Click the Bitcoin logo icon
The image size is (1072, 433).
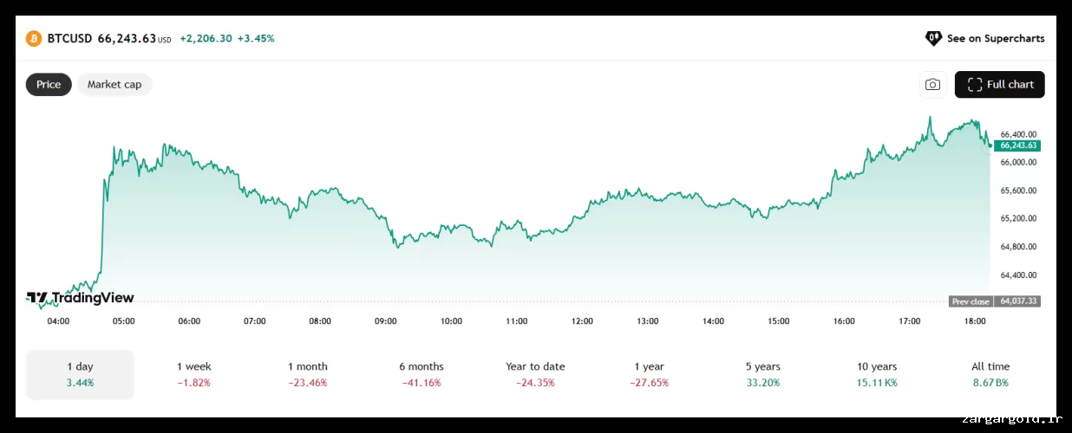(x=34, y=39)
